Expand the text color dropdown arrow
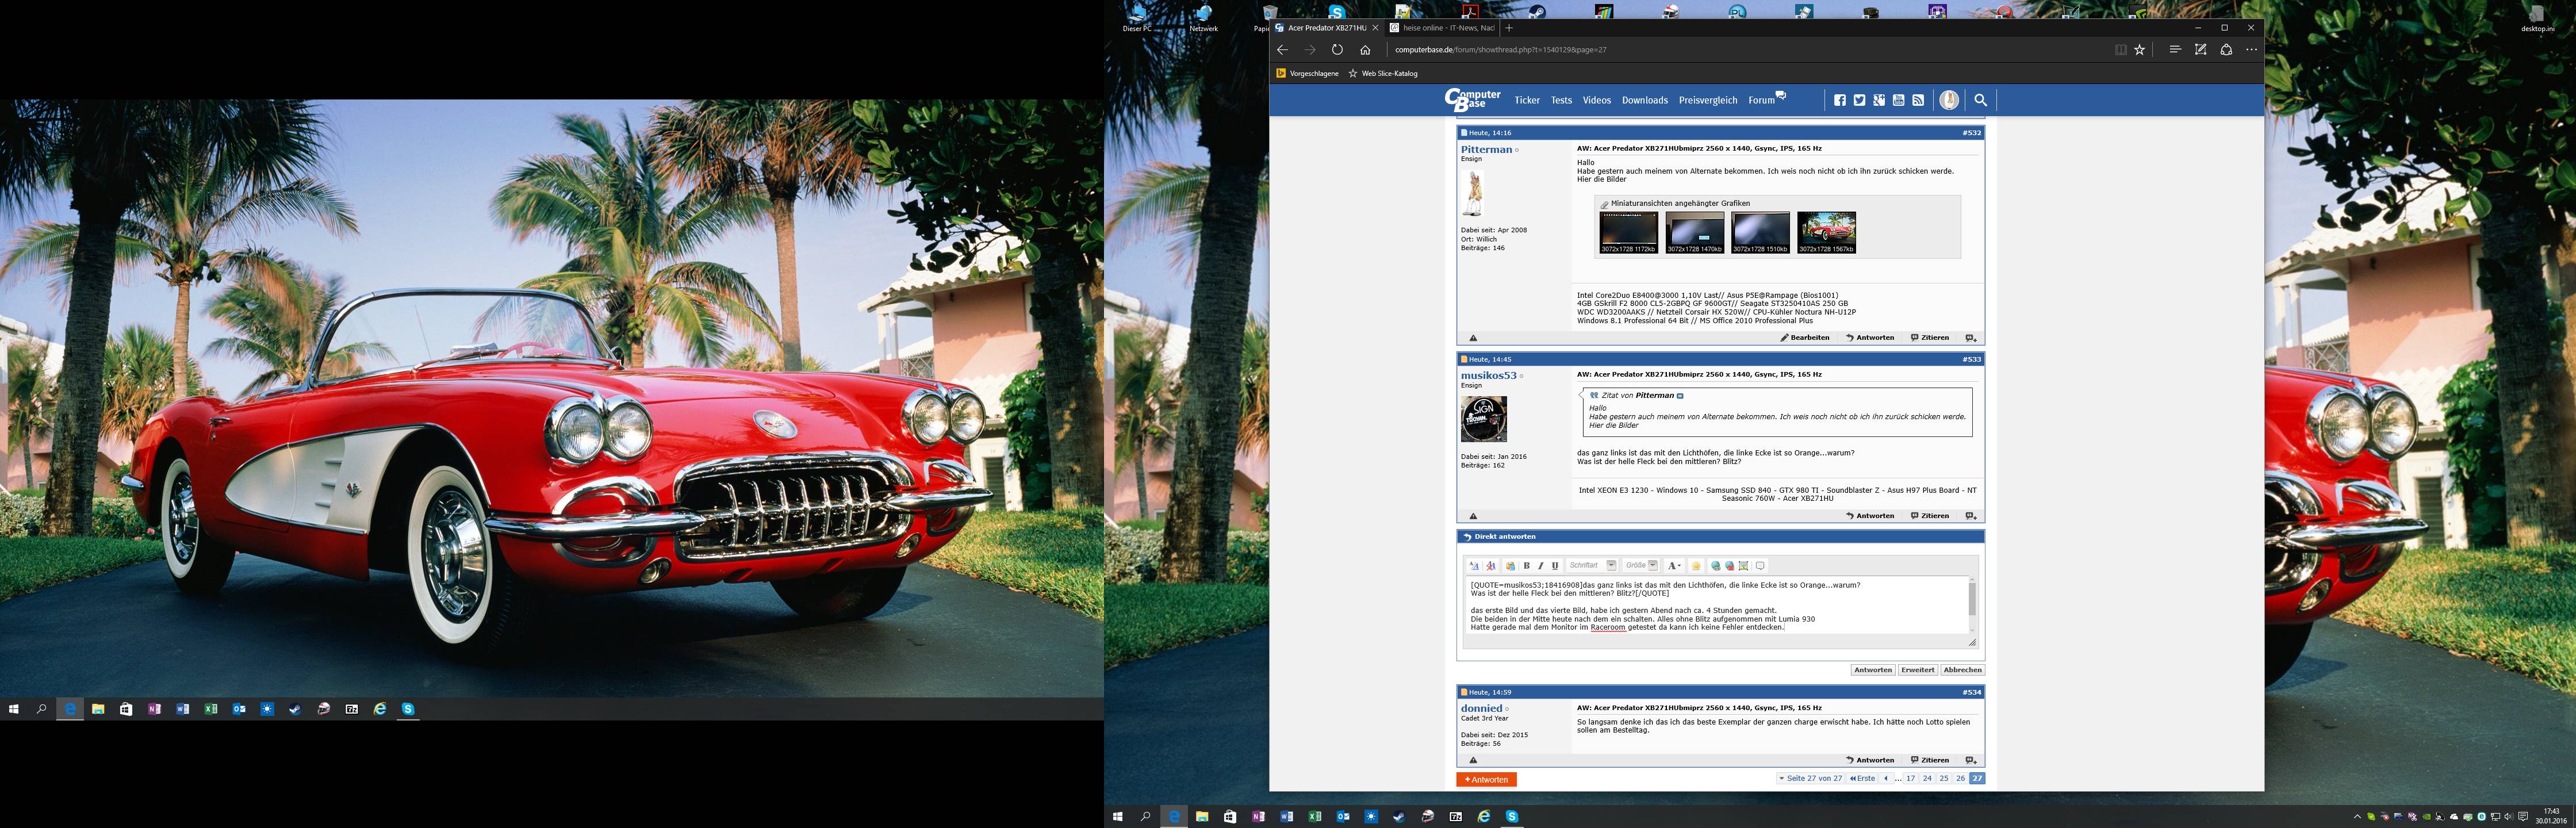The height and width of the screenshot is (828, 2576). [1680, 566]
